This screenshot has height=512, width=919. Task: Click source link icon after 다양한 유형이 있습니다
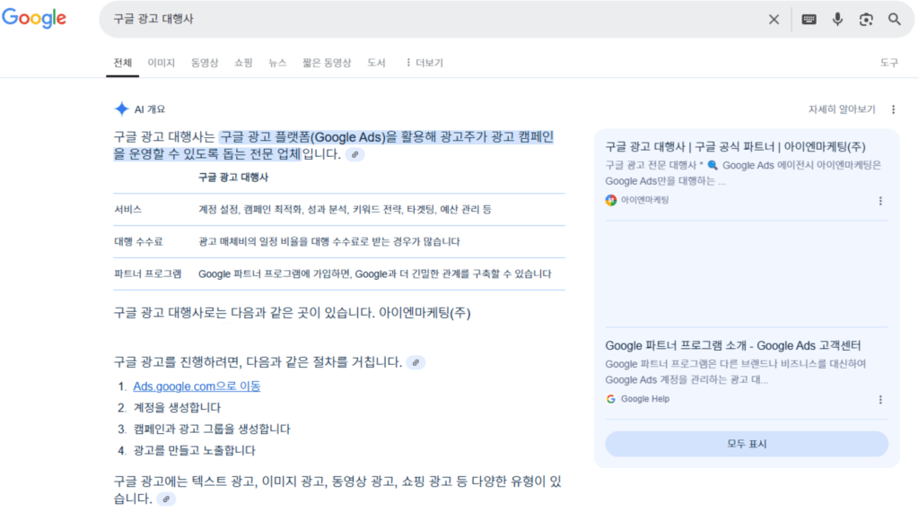166,499
